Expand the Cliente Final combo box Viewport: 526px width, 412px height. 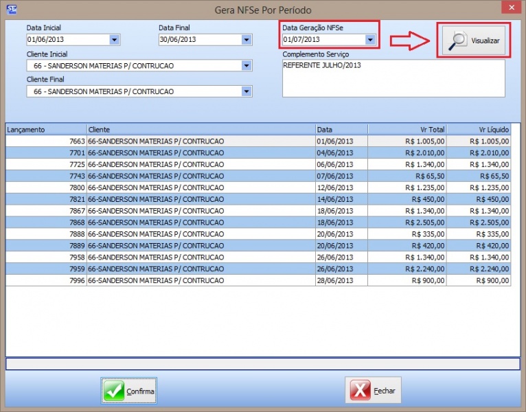[x=247, y=91]
